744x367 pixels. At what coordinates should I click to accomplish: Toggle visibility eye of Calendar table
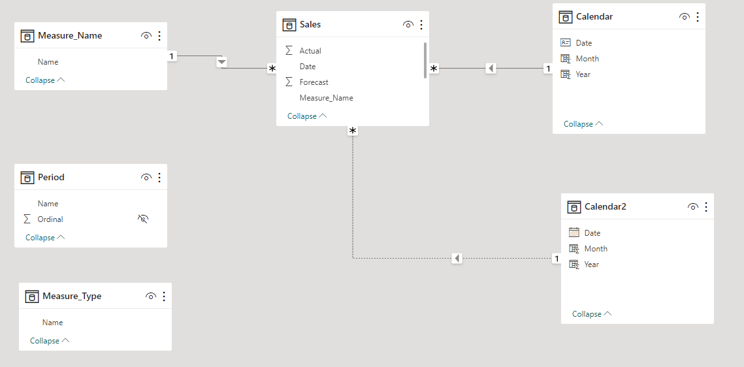(684, 16)
